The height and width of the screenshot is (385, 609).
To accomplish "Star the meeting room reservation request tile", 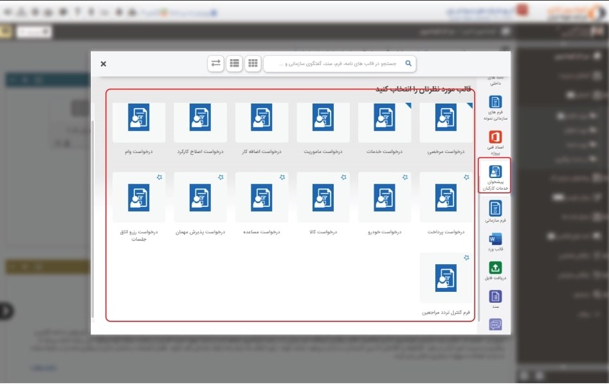I will 159,177.
